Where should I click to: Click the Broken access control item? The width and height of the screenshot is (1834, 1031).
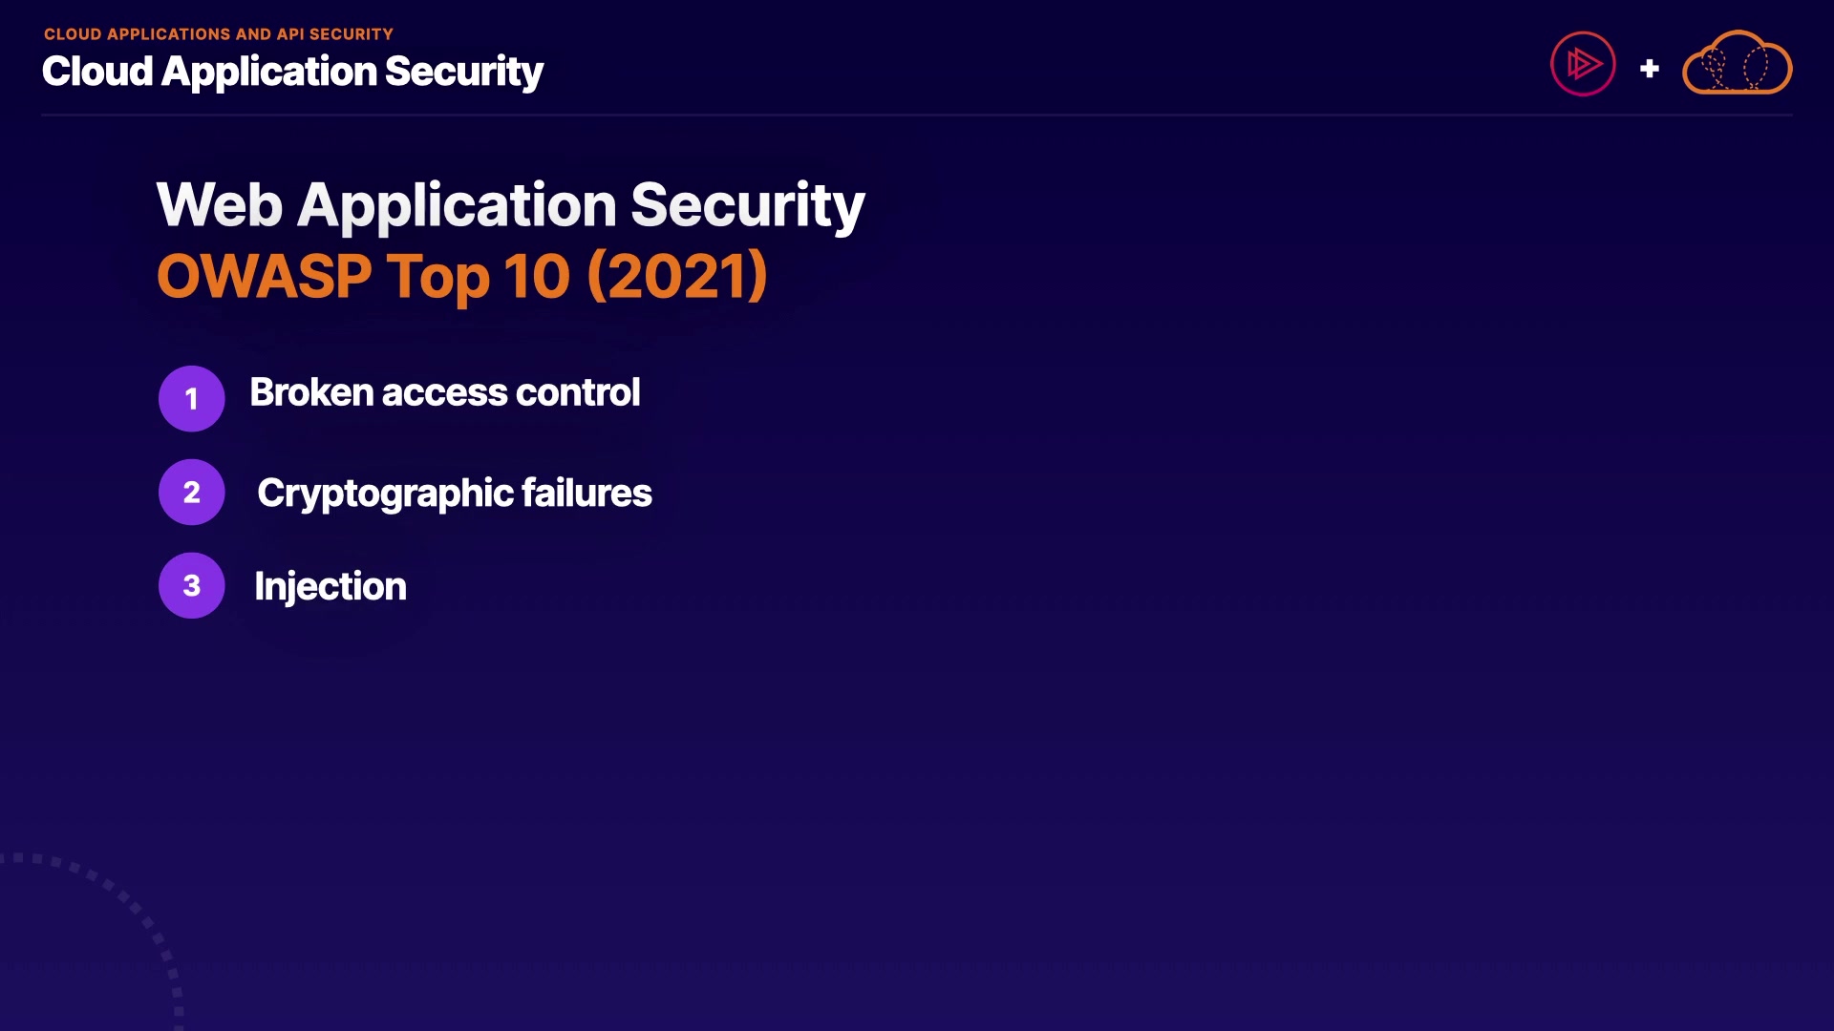[444, 392]
